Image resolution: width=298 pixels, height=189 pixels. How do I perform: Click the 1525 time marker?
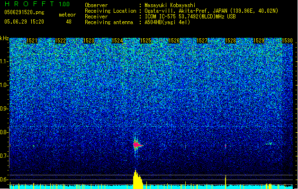coord(145,41)
